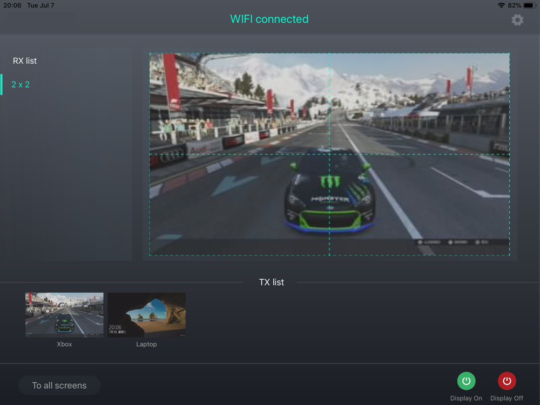
Task: Tap the Tue Jul 7 date in status bar
Action: (40, 5)
